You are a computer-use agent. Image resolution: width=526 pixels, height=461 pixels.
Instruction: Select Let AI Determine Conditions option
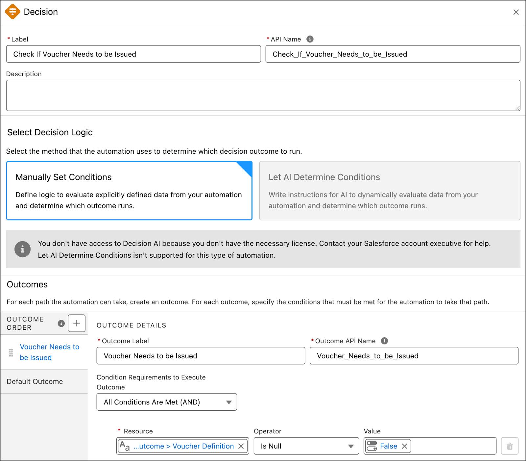[x=390, y=191]
